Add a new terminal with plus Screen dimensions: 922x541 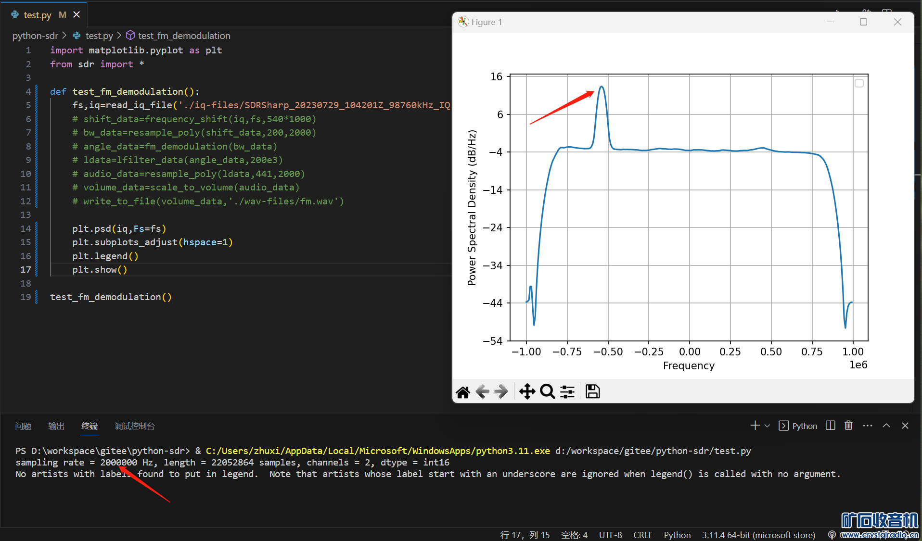coord(755,426)
